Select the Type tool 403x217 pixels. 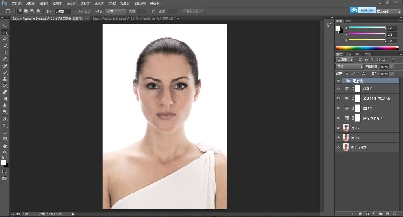[5, 125]
